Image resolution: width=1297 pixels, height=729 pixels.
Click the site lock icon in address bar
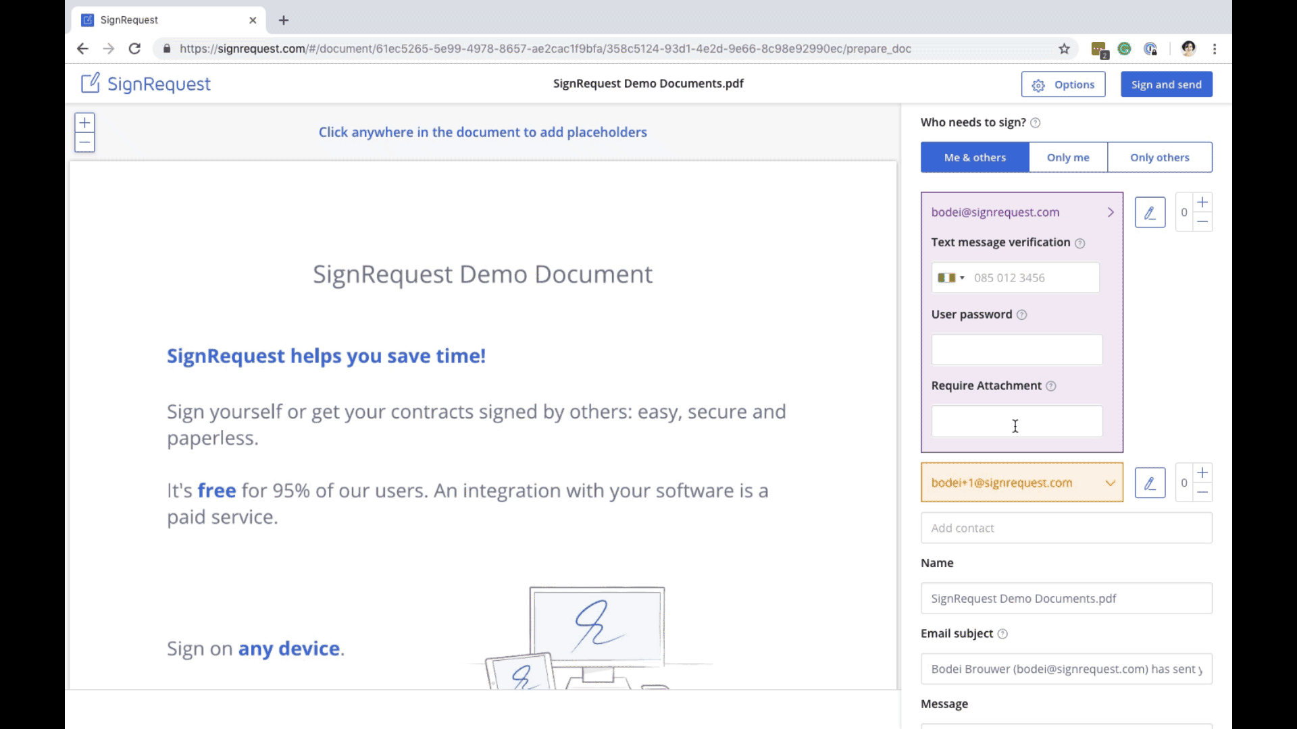167,49
